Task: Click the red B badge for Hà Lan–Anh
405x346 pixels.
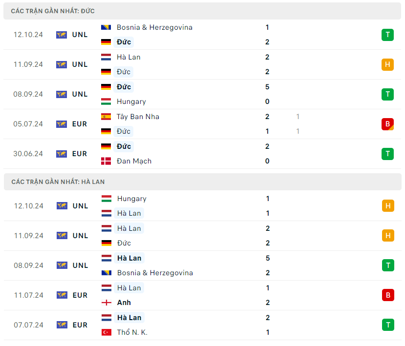Action: point(388,295)
